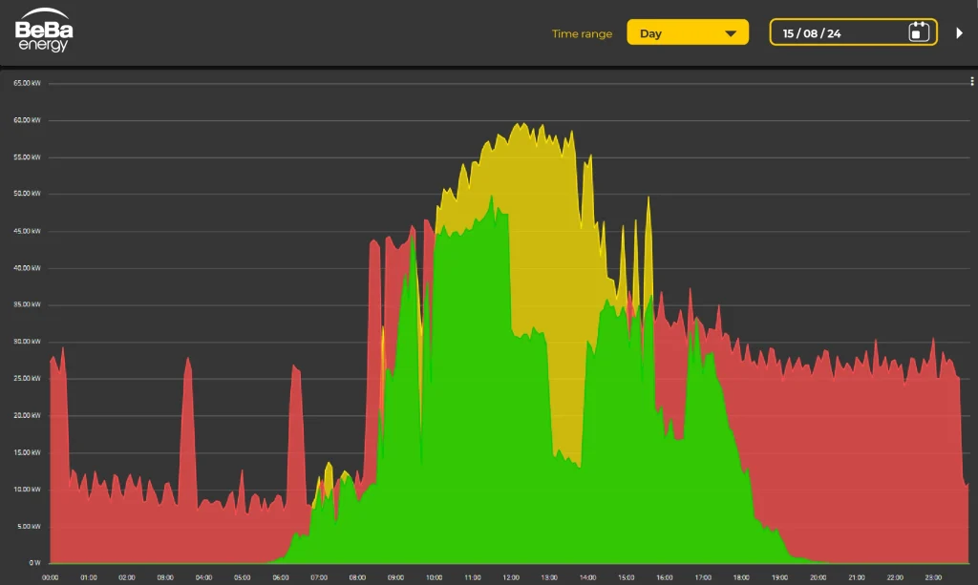Click the 60.00 kW axis label
This screenshot has height=585, width=978.
pyautogui.click(x=27, y=120)
